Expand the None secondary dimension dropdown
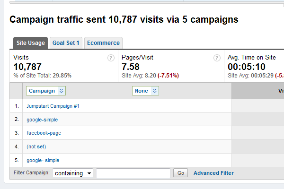The image size is (284, 189). (145, 91)
